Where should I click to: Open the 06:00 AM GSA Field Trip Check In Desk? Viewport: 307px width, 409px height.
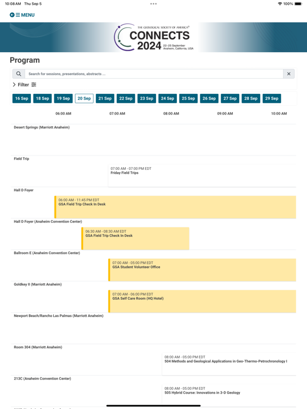coord(175,207)
